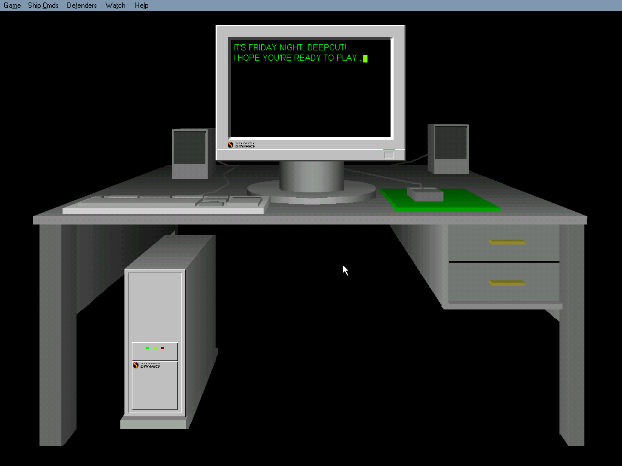The width and height of the screenshot is (622, 466).
Task: Click the tower PC lower front panel
Action: [155, 385]
